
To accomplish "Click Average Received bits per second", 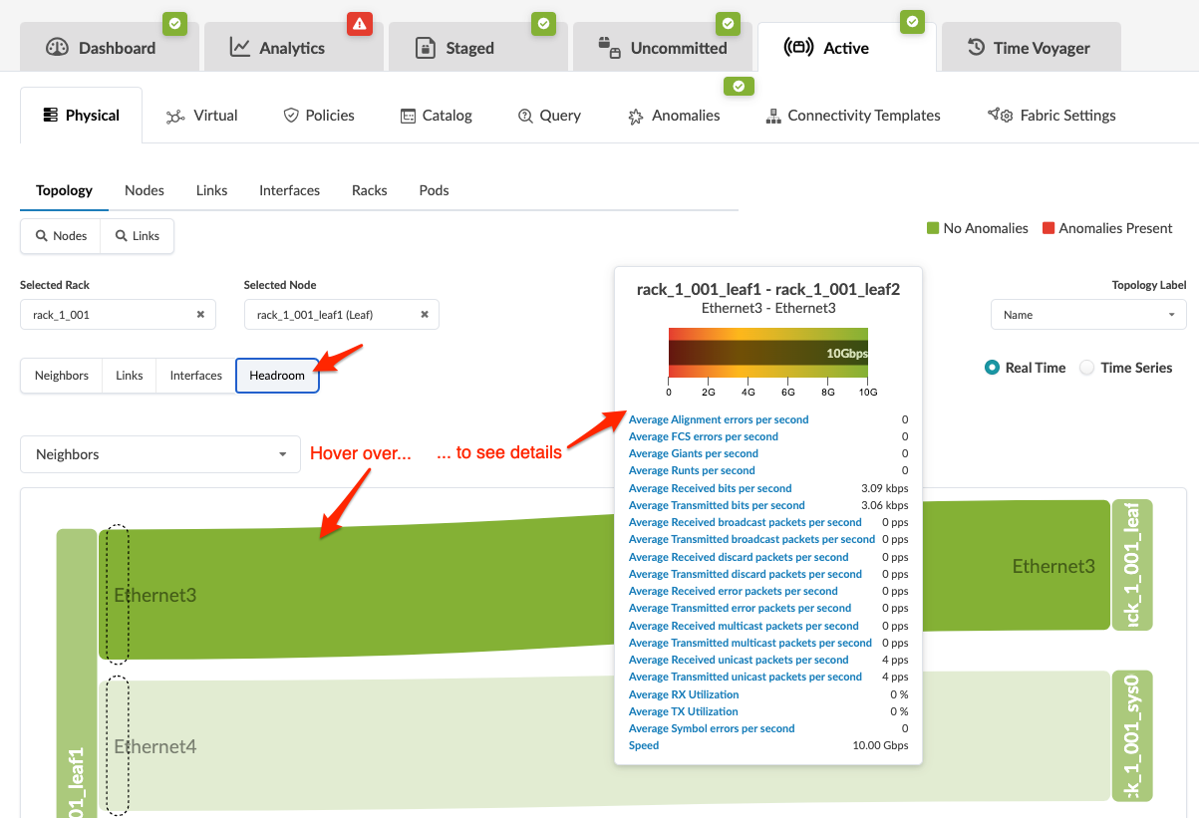I will [x=710, y=488].
